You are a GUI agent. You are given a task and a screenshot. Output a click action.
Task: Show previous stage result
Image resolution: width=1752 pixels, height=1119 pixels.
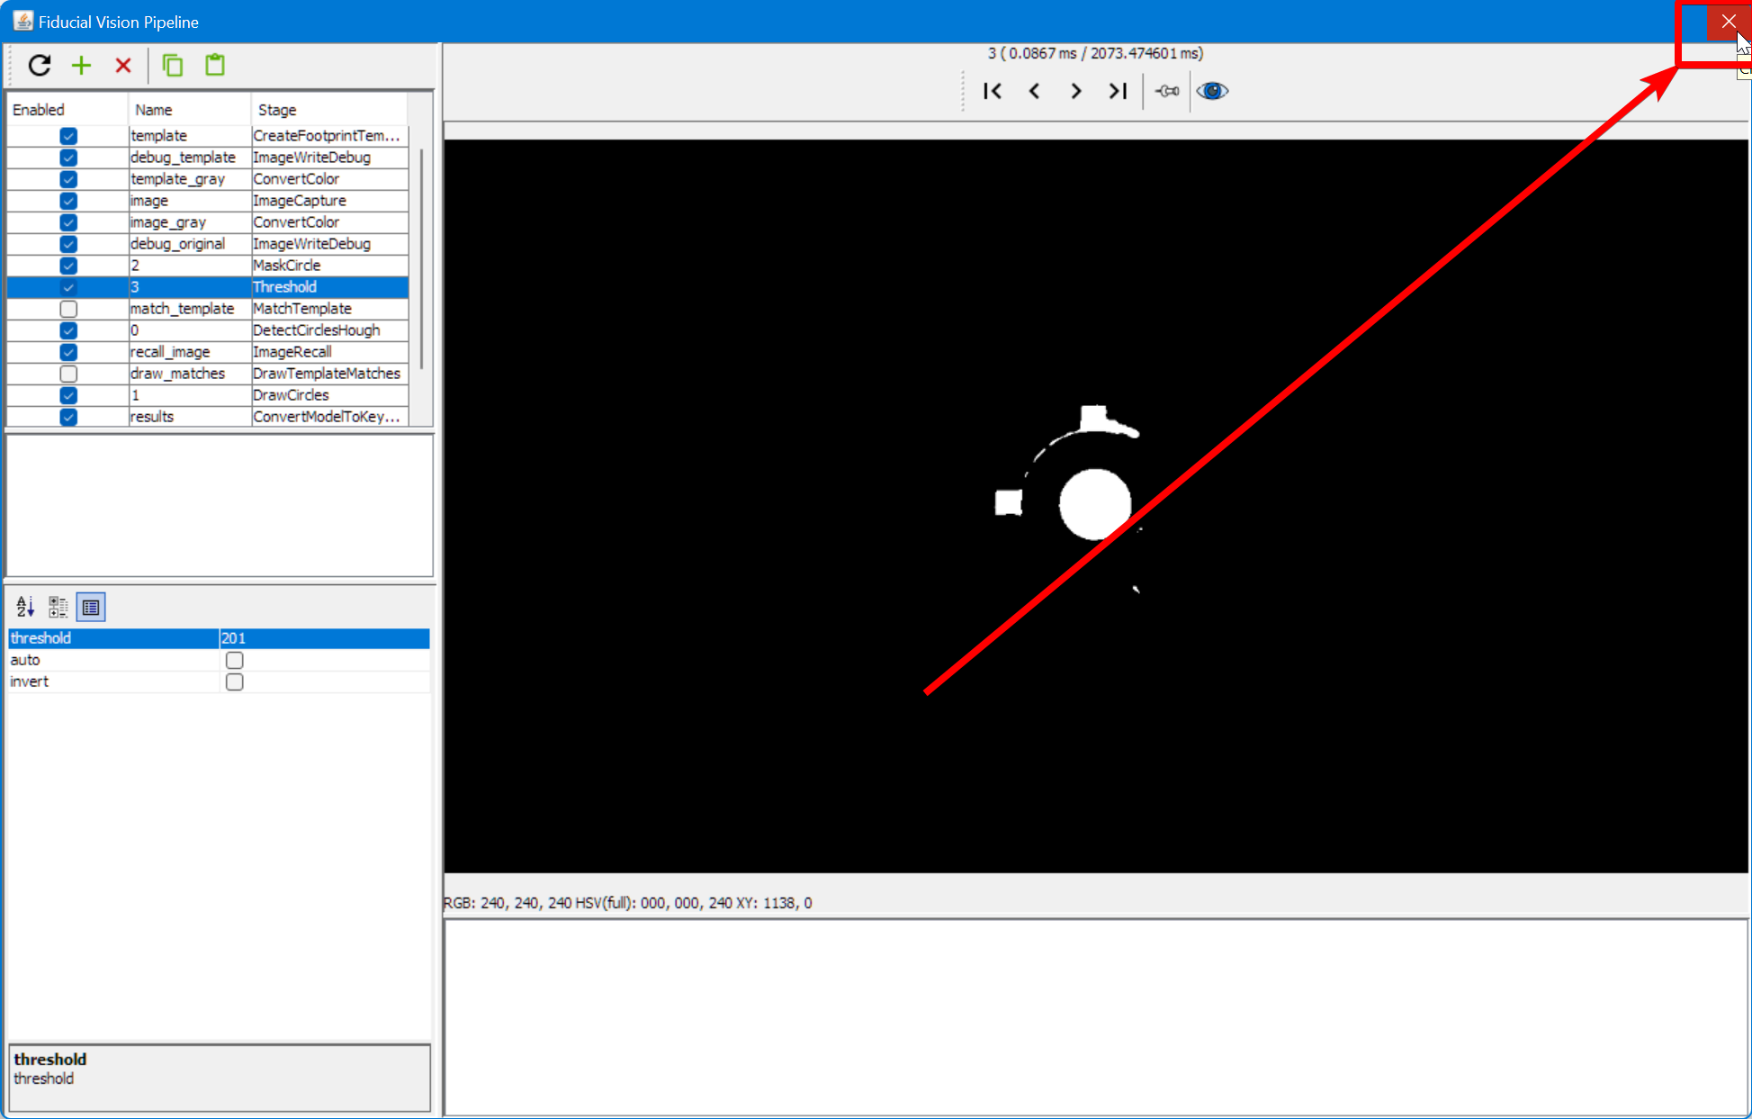[1035, 91]
